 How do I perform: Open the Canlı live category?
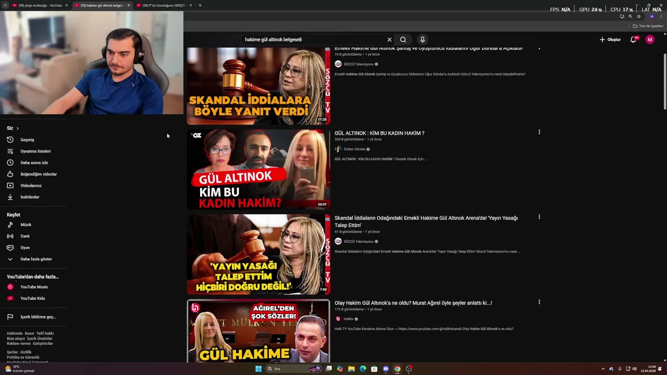[x=24, y=236]
